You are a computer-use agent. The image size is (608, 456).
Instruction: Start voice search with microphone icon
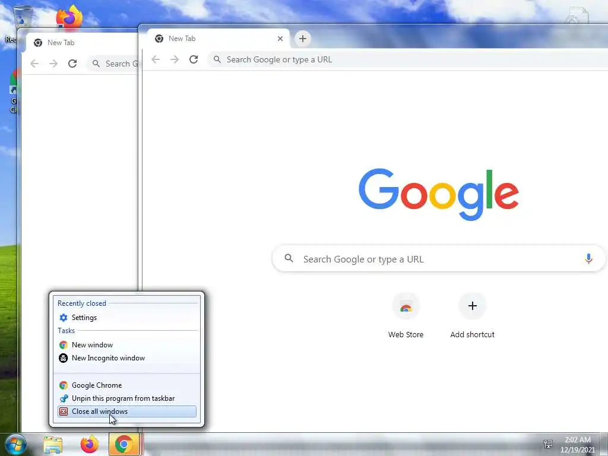click(x=588, y=259)
